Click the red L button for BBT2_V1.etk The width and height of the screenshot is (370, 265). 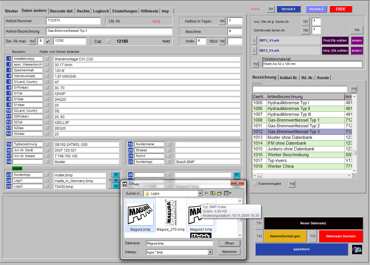coord(254,51)
